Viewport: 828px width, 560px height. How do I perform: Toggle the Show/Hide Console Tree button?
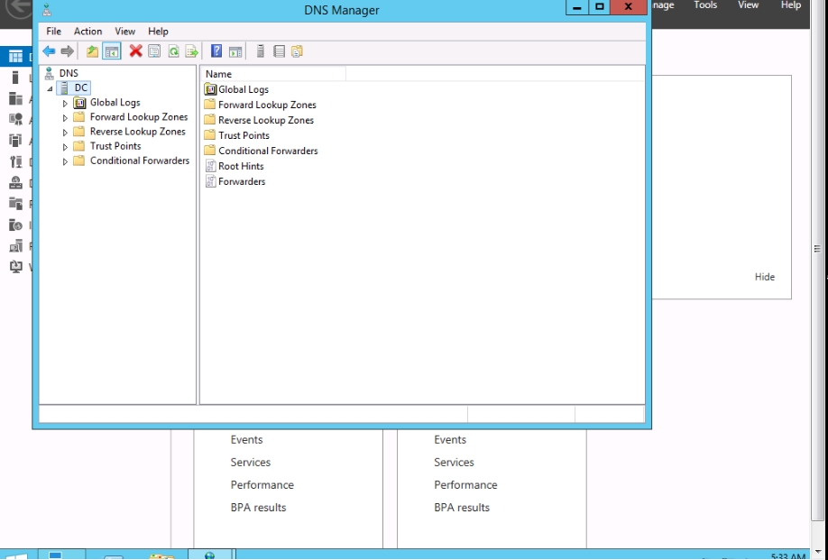tap(112, 51)
